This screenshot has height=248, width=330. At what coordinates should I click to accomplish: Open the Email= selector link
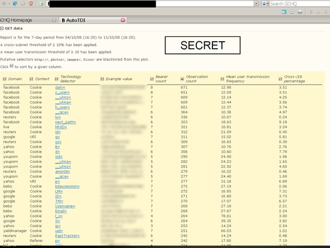click(61, 211)
